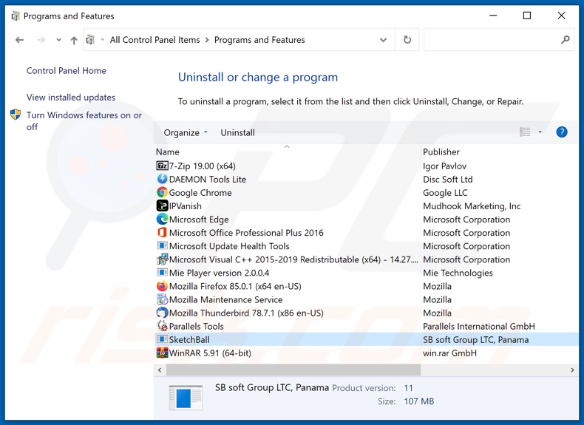The image size is (584, 425).
Task: Select WinRAR 5.91 (64-bit) entry
Action: tap(210, 353)
